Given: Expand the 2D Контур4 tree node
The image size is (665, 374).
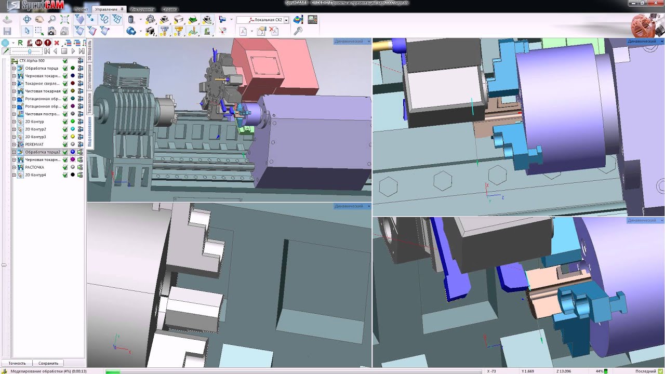Looking at the screenshot, I should [14, 175].
